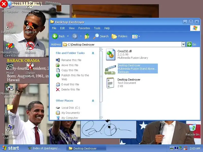This screenshot has width=203, height=152.
Task: Go up one folder level icon
Action: click(x=87, y=36)
